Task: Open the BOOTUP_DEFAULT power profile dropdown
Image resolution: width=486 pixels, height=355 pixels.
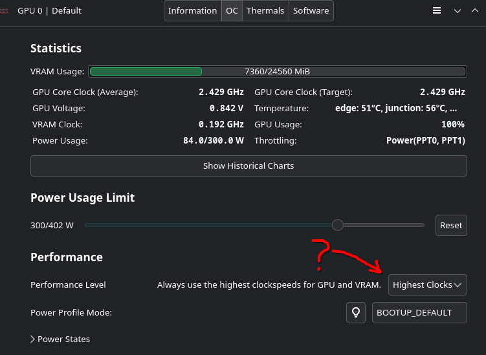Action: [x=419, y=312]
